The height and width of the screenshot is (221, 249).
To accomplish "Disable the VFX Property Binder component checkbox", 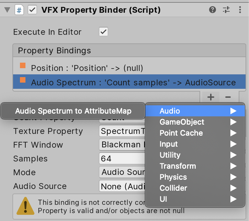I will pos(32,10).
